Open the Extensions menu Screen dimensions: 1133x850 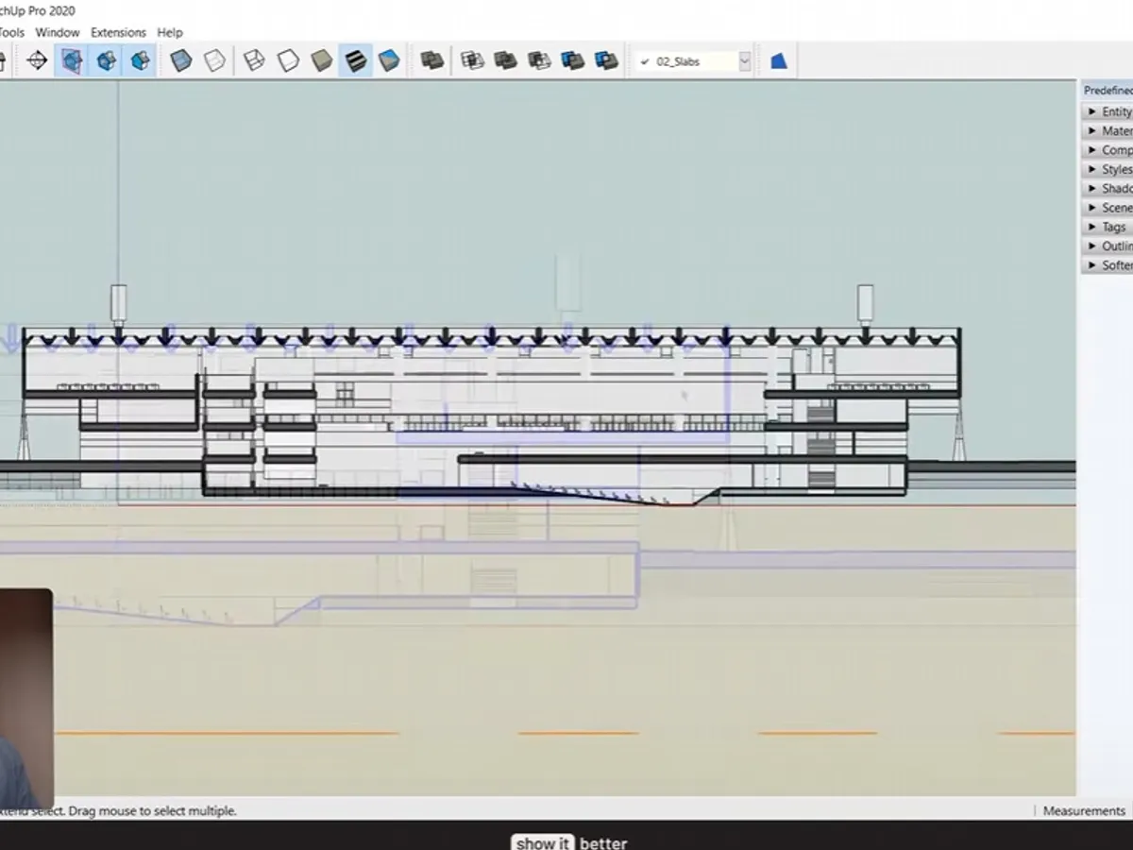coord(118,31)
